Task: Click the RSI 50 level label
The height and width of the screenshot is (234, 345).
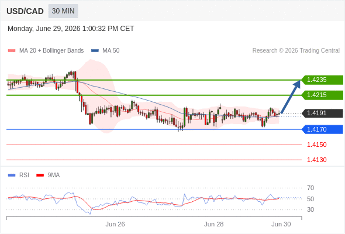Action: [310, 199]
